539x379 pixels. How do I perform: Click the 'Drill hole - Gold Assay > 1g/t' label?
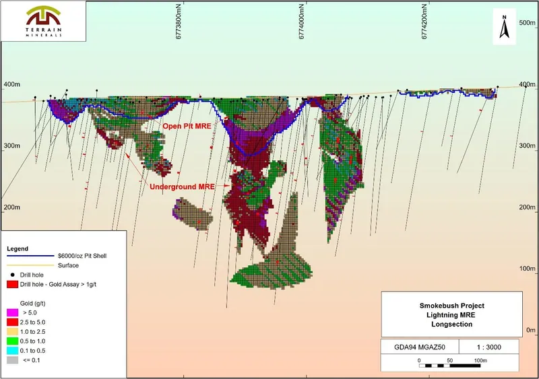click(58, 285)
